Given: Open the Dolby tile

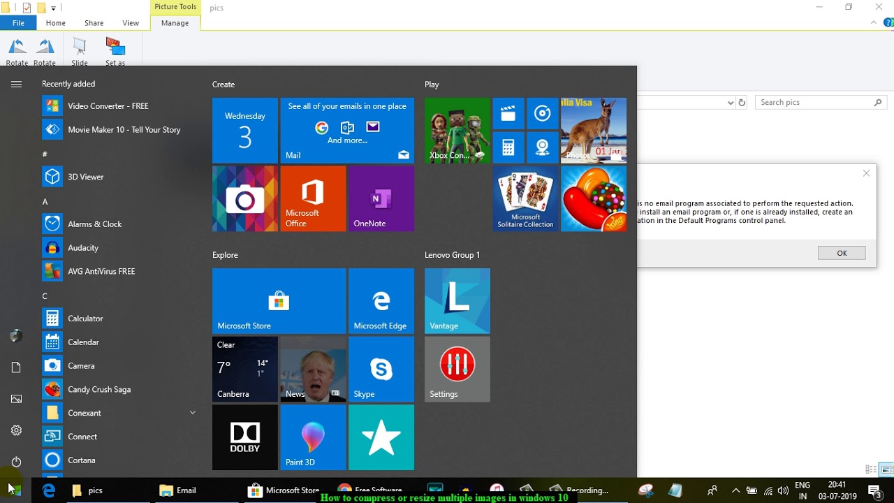Looking at the screenshot, I should click(x=245, y=437).
